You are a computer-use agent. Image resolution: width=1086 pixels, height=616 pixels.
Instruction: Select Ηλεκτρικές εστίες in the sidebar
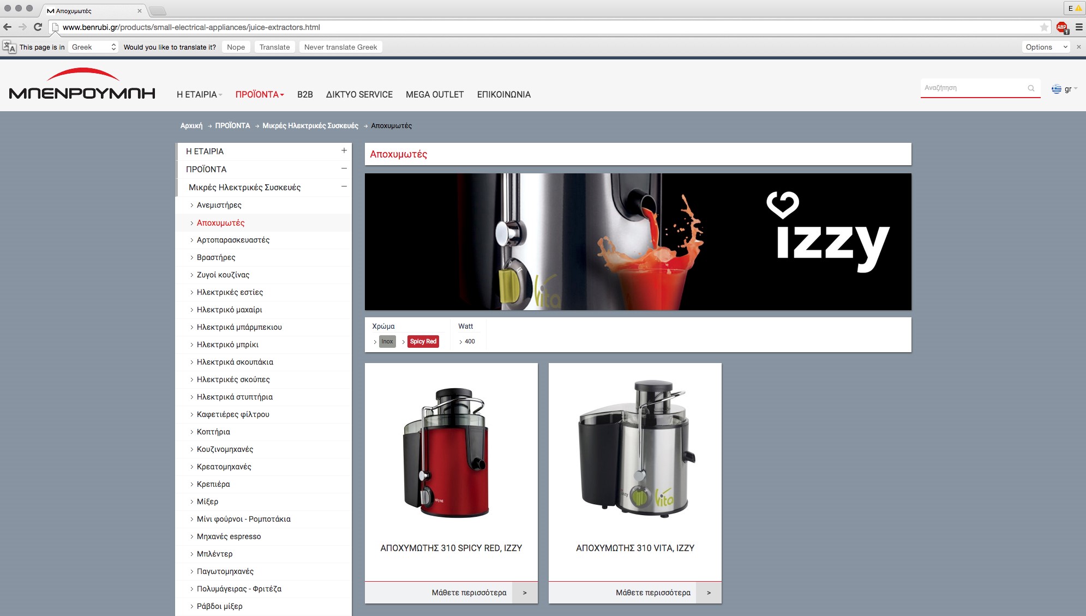click(x=230, y=292)
